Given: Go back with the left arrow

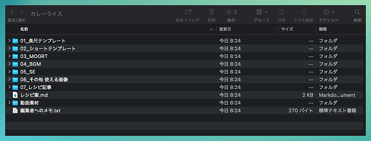Looking at the screenshot, I should pos(12,12).
